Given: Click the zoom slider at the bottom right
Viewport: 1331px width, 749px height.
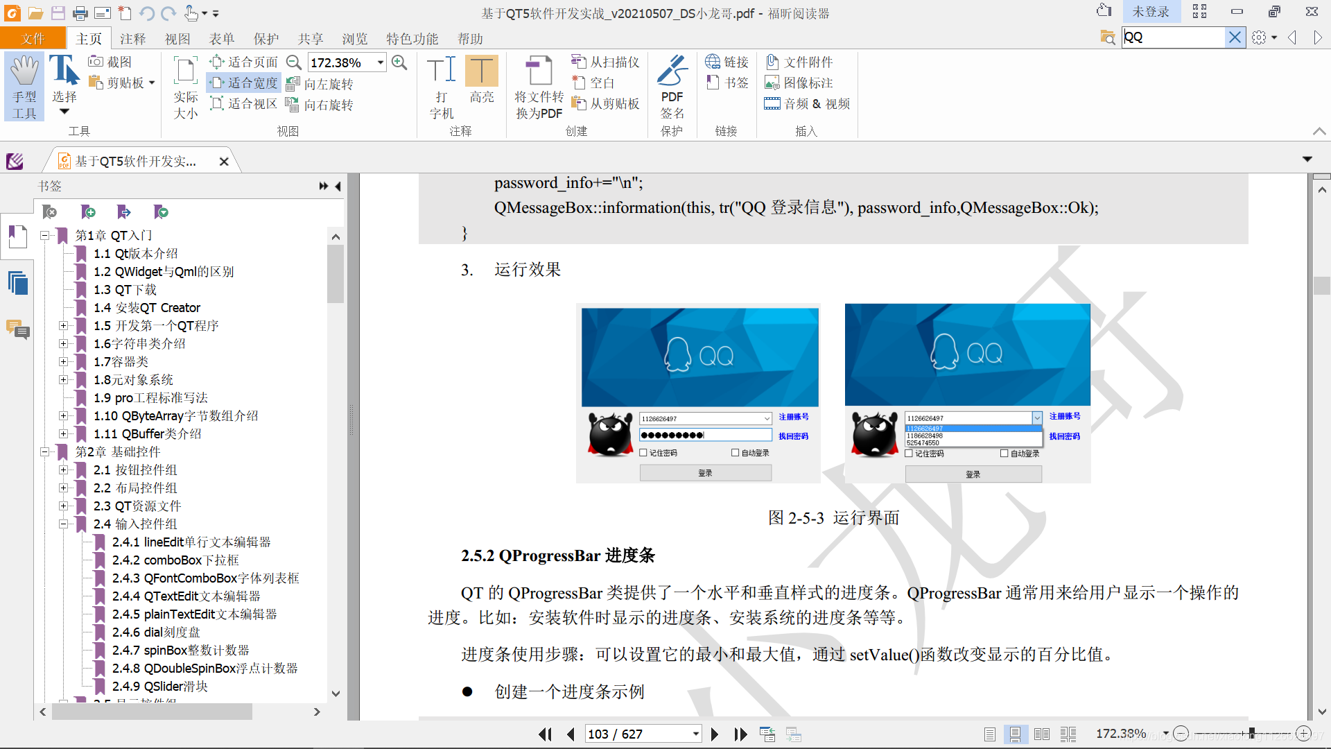Looking at the screenshot, I should (x=1251, y=733).
